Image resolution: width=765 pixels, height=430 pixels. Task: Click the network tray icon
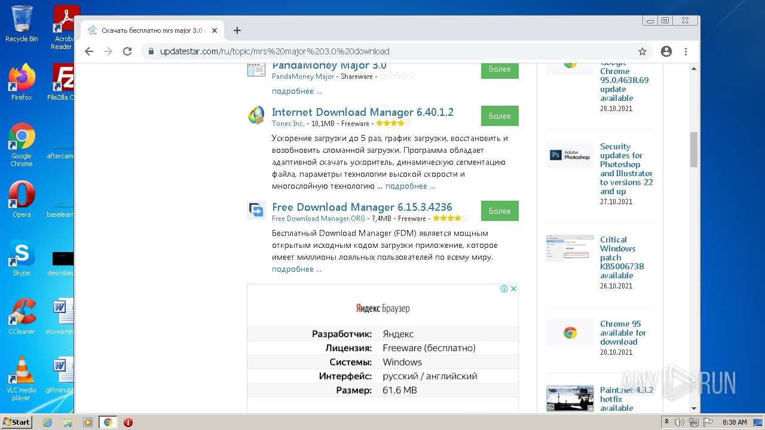[693, 422]
